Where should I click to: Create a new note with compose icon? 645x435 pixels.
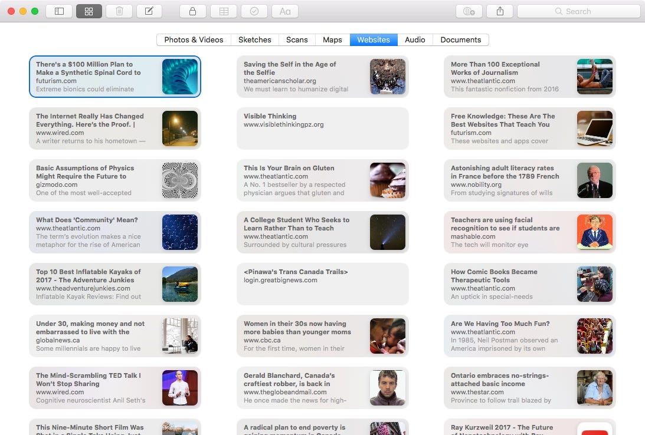149,11
